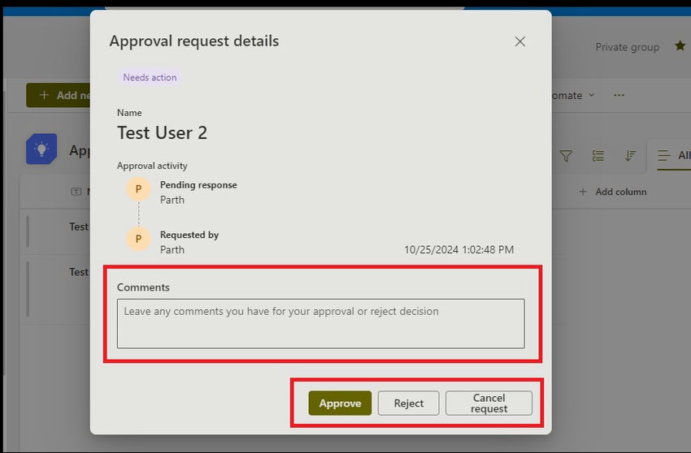
Task: Click the Cancel request button
Action: tap(489, 403)
